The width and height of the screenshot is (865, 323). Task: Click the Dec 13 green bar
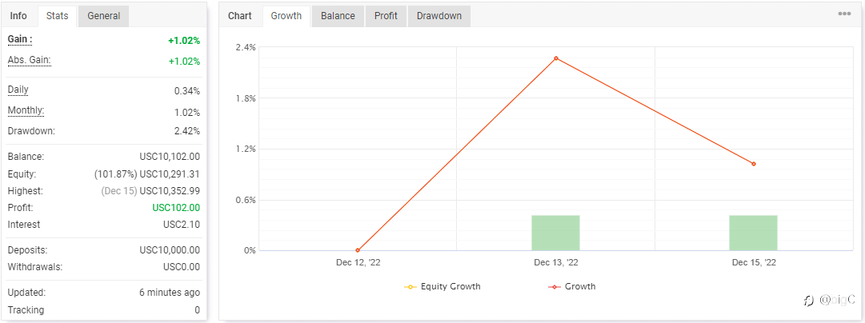point(555,233)
